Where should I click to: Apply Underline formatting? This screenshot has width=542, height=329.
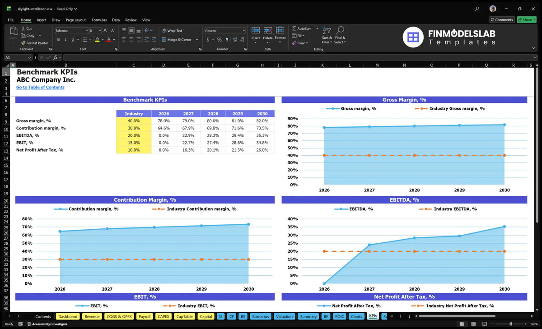point(73,40)
